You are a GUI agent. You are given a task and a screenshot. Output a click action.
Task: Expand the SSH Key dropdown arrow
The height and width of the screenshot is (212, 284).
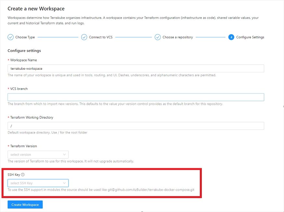pyautogui.click(x=64, y=183)
